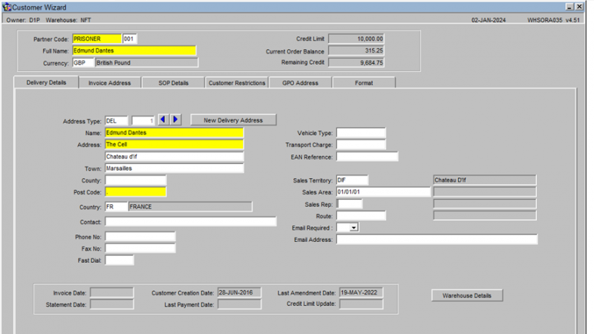594x334 pixels.
Task: Switch to the Delivery Details tab
Action: click(46, 82)
